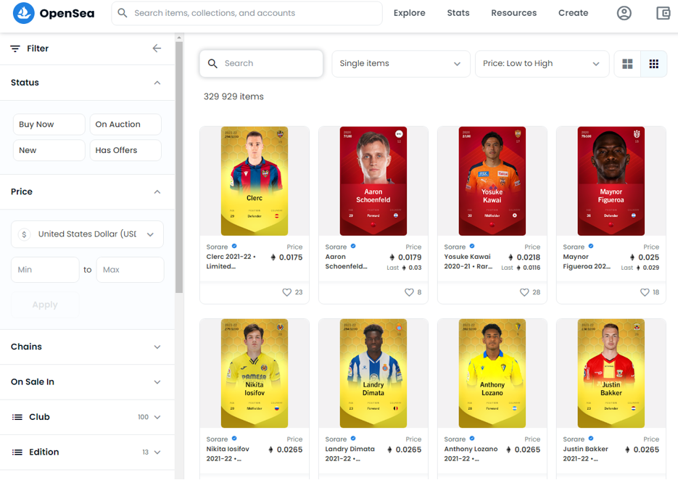
Task: Toggle New status filter
Action: (x=49, y=150)
